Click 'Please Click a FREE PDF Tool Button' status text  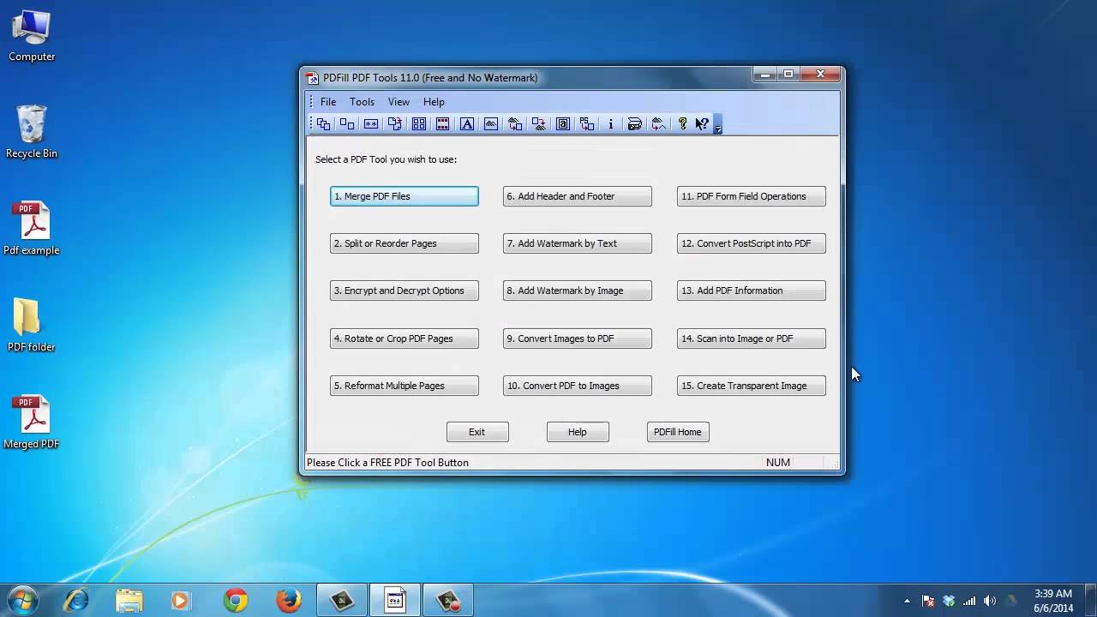387,462
